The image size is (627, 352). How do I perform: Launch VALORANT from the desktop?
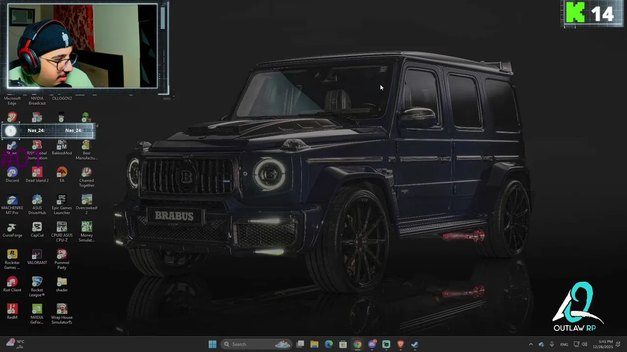tap(37, 257)
